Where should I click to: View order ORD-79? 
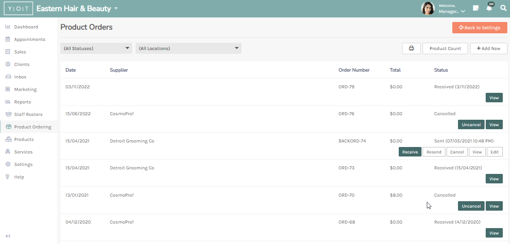click(x=494, y=98)
